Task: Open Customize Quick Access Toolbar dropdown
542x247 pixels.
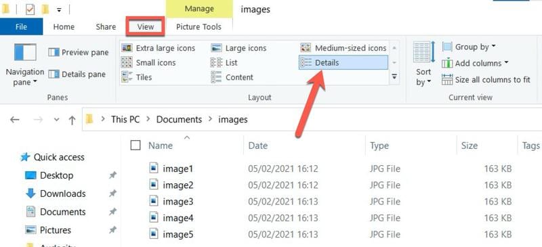Action: pos(59,10)
